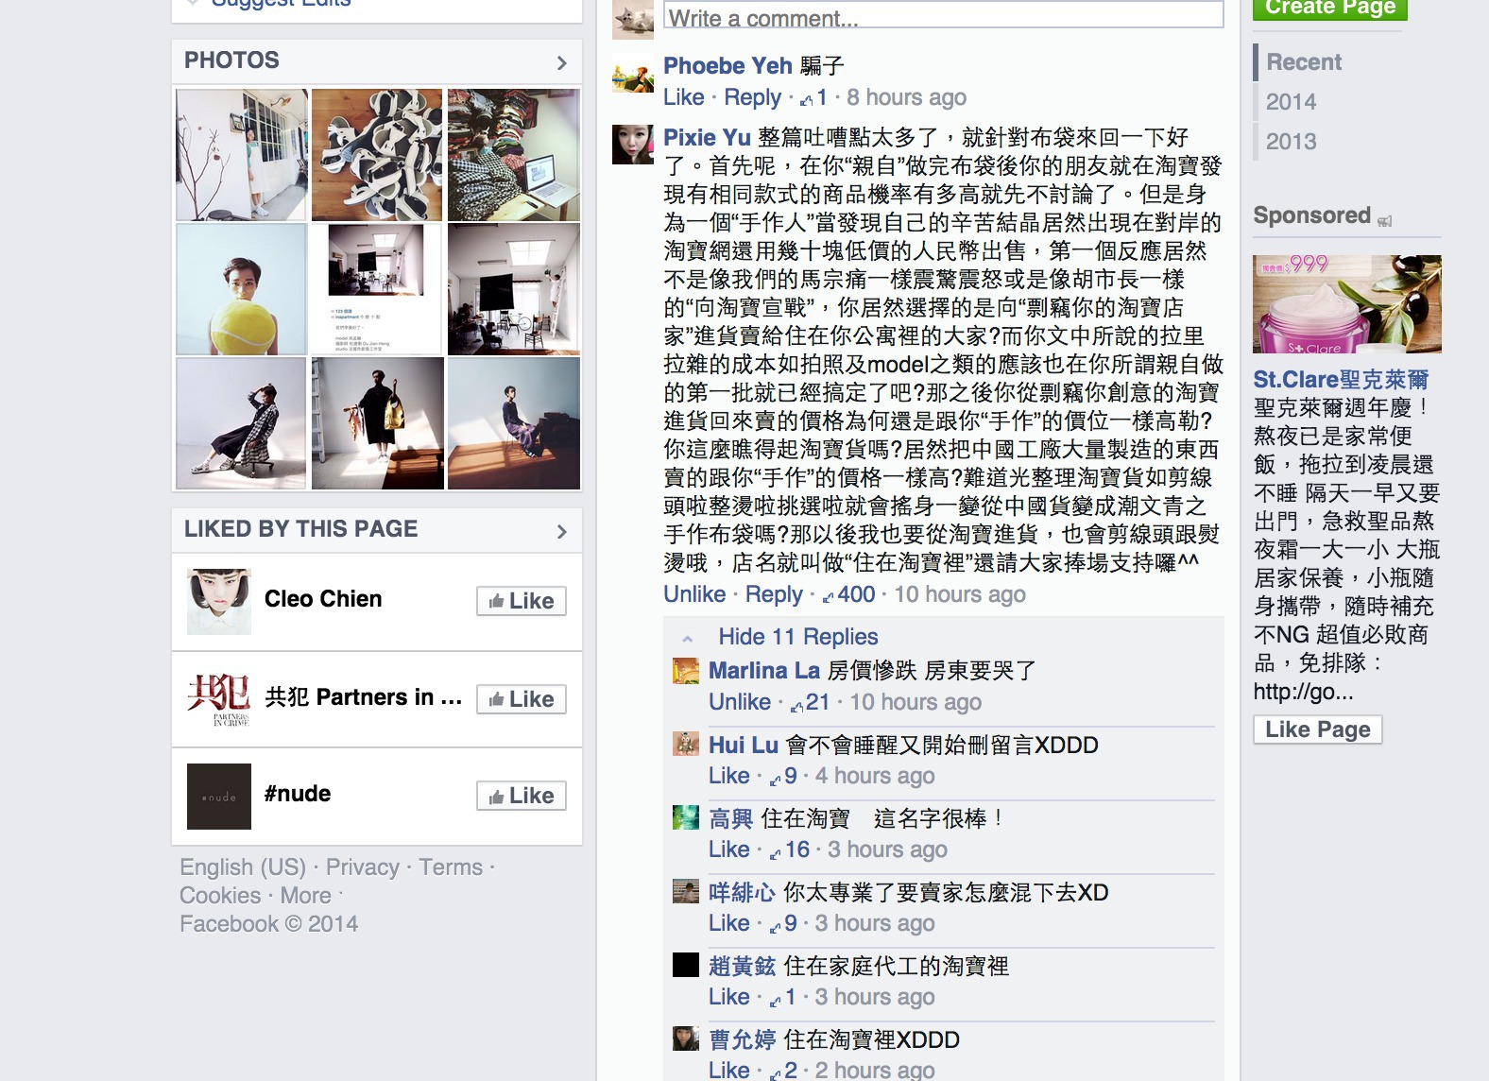1489x1081 pixels.
Task: Expand the Liked By This Page arrow
Action: click(562, 531)
